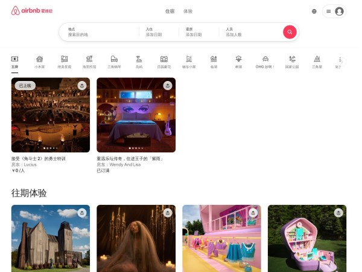
Task: Click the 地点 destination search field
Action: click(x=100, y=32)
